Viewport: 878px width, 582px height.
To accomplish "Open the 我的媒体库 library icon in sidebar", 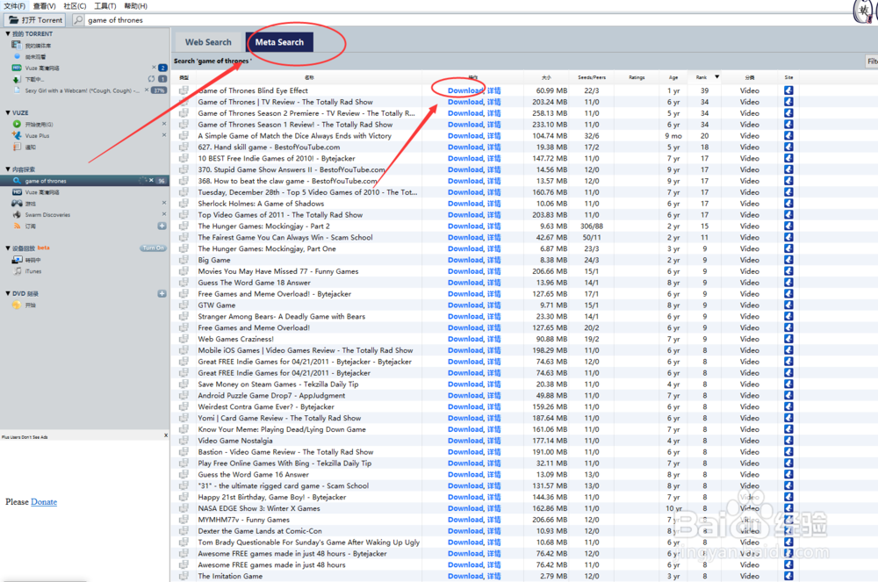I will click(16, 45).
